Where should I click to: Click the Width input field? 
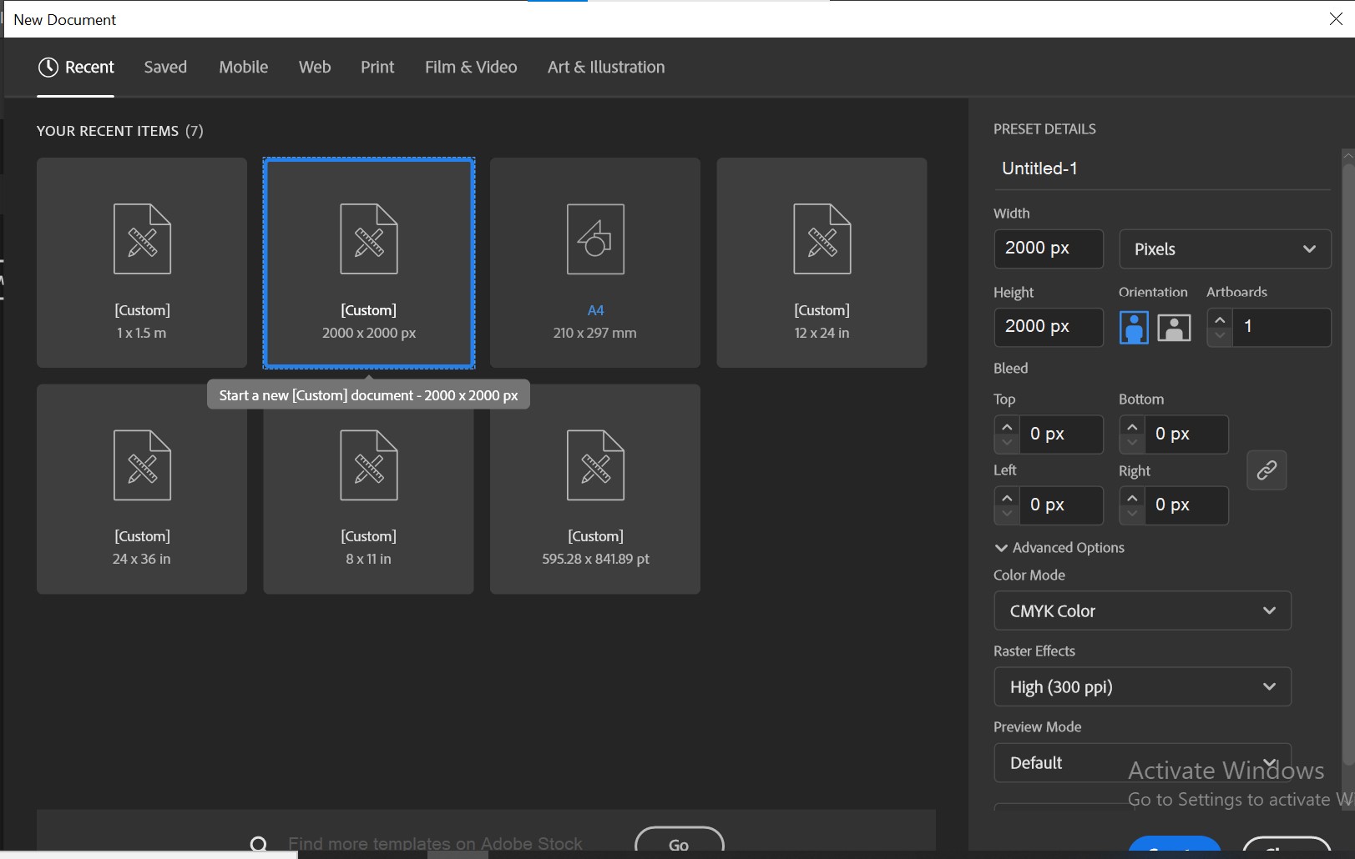(1049, 249)
